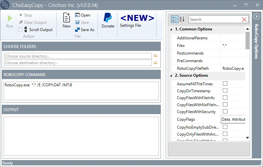This screenshot has width=263, height=167.
Task: Collapse the 1. Common Options section
Action: tap(171, 29)
